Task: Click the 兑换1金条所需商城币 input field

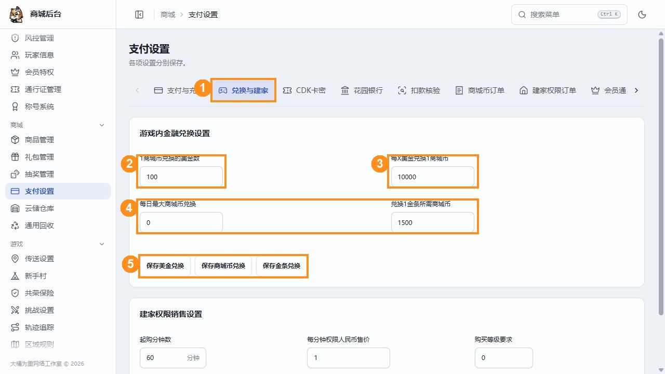Action: pos(433,222)
